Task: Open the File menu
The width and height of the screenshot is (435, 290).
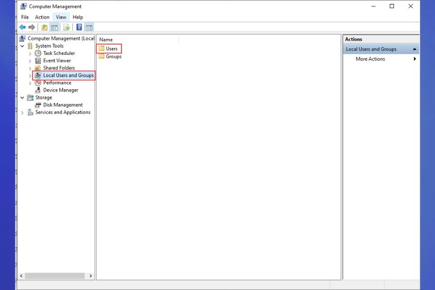Action: pos(25,17)
